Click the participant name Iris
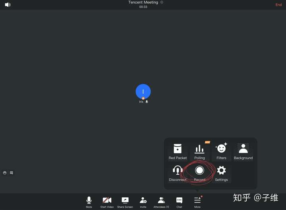This screenshot has width=286, height=210. (141, 102)
